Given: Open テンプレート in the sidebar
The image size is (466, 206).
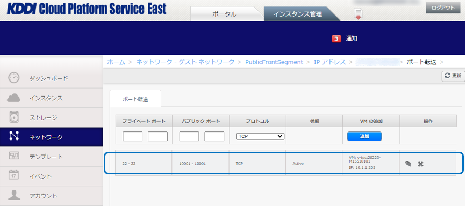Looking at the screenshot, I should click(x=46, y=157).
